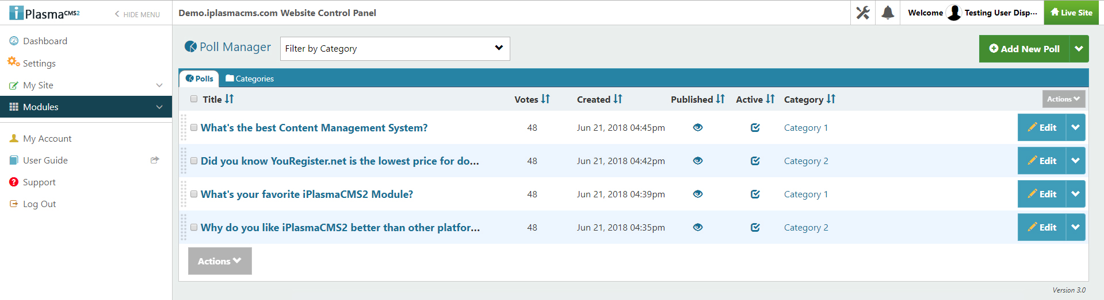Toggle active checkmark for 'Why do you like' poll
The image size is (1104, 300).
(x=755, y=227)
